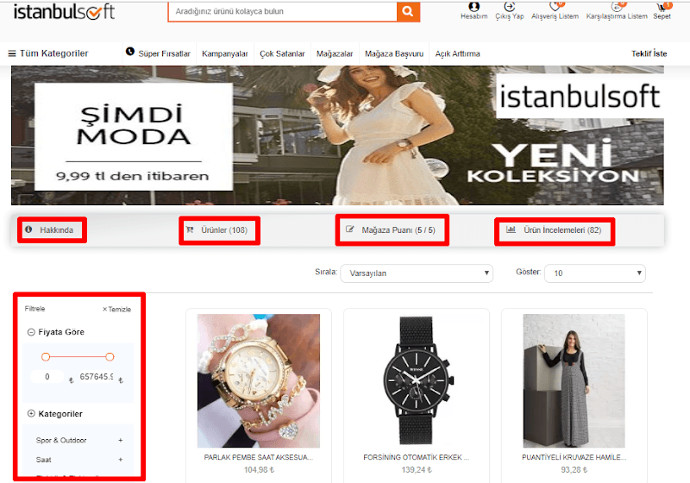Switch to the Ürünler (108) tab

point(224,230)
